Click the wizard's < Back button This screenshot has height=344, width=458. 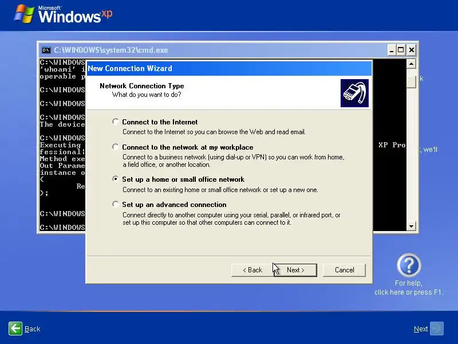(252, 270)
